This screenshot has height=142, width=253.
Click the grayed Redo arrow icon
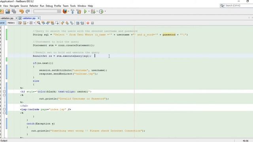click(x=28, y=11)
